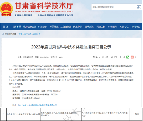This screenshot has height=121, width=143.
Task: Click the printer icon to print
Action: tap(112, 57)
